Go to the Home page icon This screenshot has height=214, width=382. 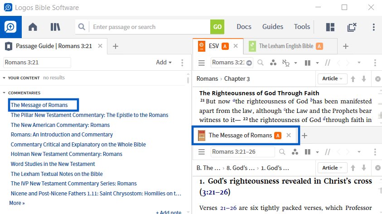(x=33, y=27)
